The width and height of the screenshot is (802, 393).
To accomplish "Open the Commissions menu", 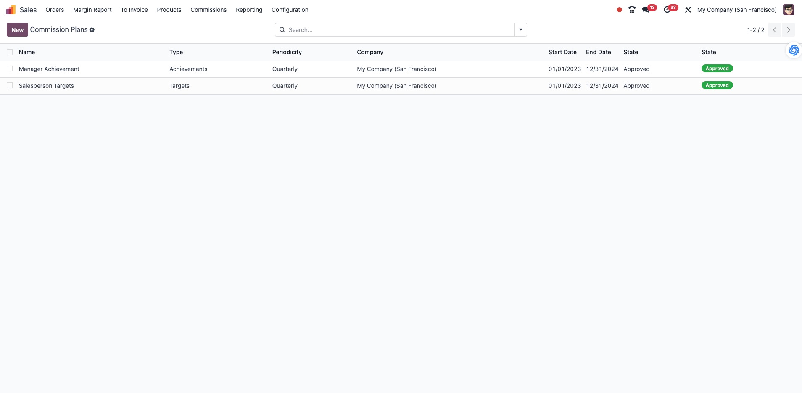I will pos(208,10).
